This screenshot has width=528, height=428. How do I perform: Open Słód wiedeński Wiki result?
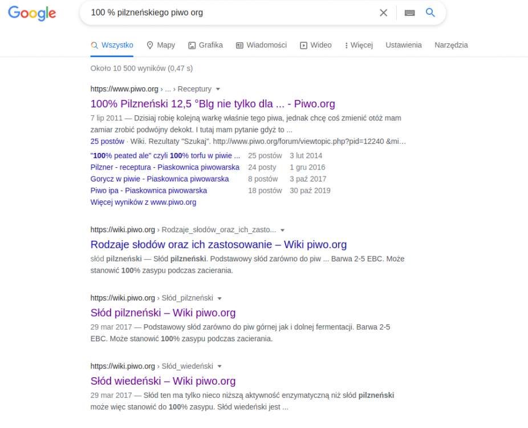pyautogui.click(x=163, y=381)
